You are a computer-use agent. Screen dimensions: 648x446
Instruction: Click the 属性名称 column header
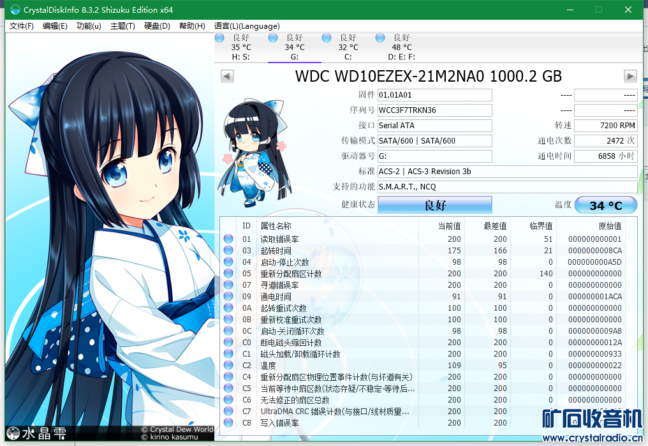coord(276,226)
